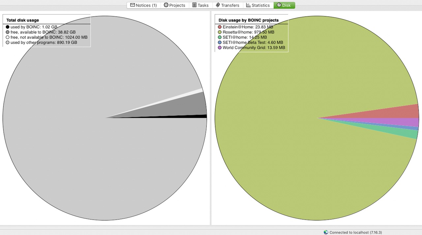
Task: Click the purple World Community Grid legend dot
Action: [219, 48]
